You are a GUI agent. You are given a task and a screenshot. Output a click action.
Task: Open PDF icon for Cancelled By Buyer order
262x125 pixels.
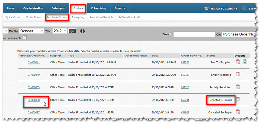click(238, 112)
